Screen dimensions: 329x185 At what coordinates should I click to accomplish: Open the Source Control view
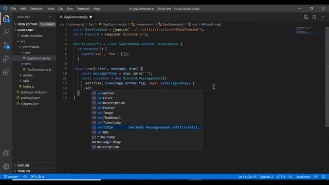tap(6, 45)
